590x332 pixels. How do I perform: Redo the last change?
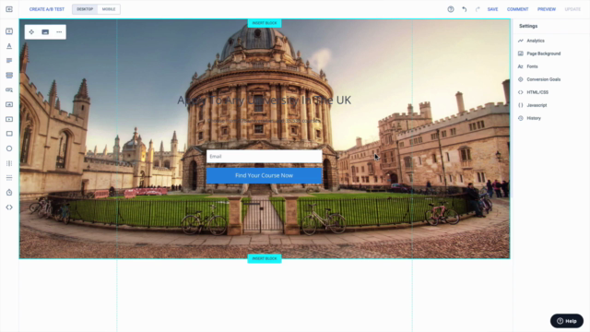pyautogui.click(x=478, y=9)
